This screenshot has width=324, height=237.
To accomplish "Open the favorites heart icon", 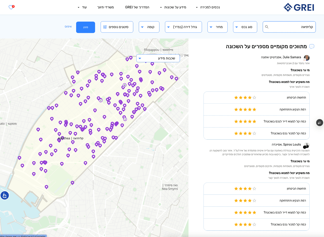I will (x=11, y=7).
